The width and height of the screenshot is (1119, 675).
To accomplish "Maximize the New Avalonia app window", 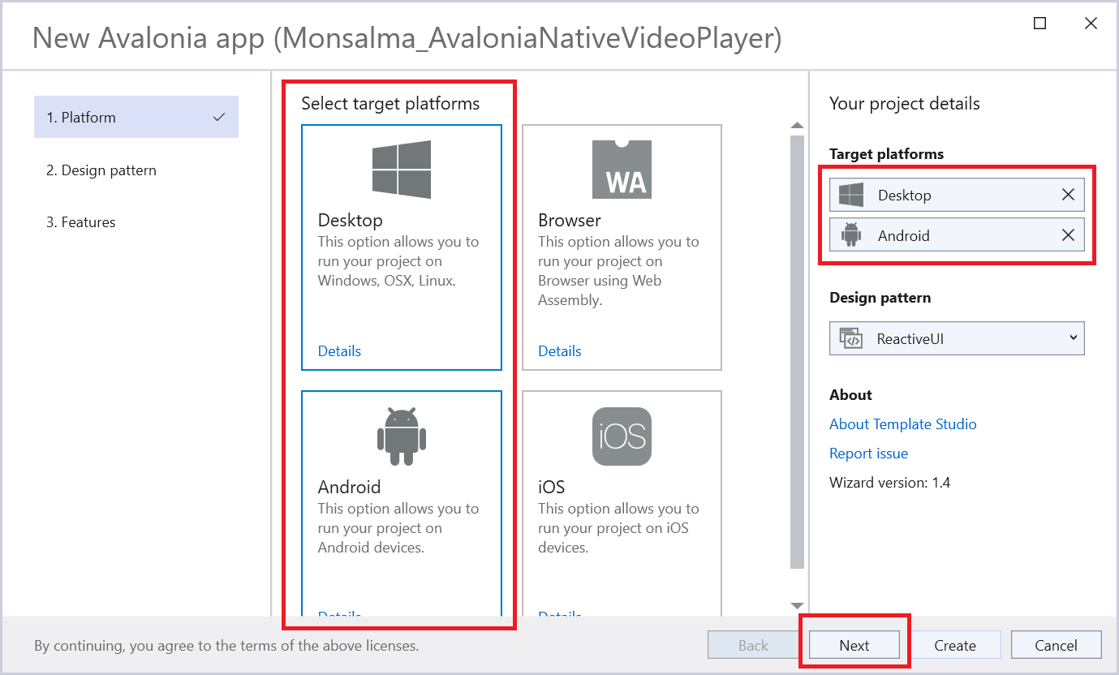I will [1039, 24].
